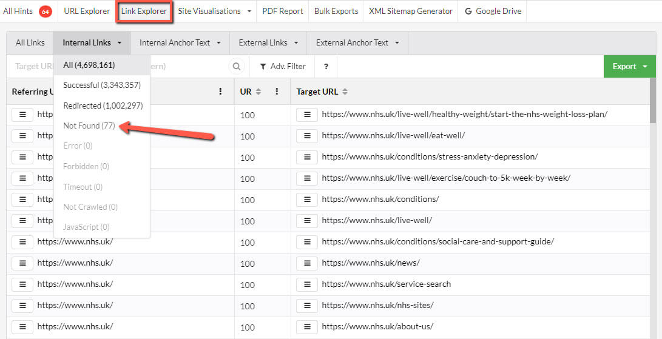Open referring URL menu icon in news row

[22, 263]
